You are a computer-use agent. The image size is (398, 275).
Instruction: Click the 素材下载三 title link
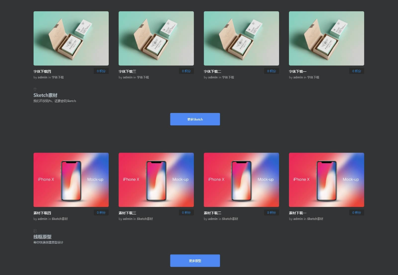click(x=127, y=213)
